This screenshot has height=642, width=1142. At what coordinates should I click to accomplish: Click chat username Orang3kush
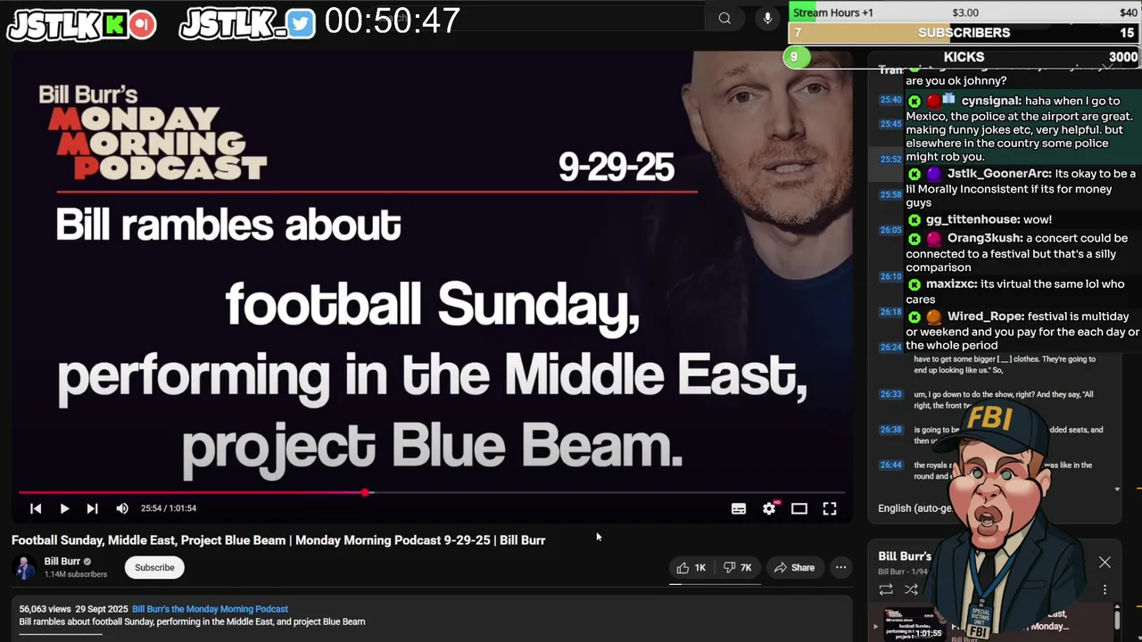click(985, 238)
